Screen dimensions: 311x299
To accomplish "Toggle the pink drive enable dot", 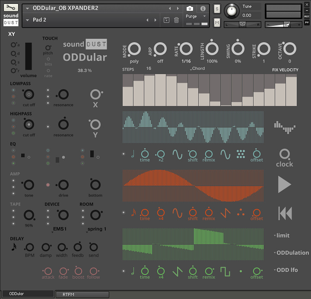I will pos(48,185).
